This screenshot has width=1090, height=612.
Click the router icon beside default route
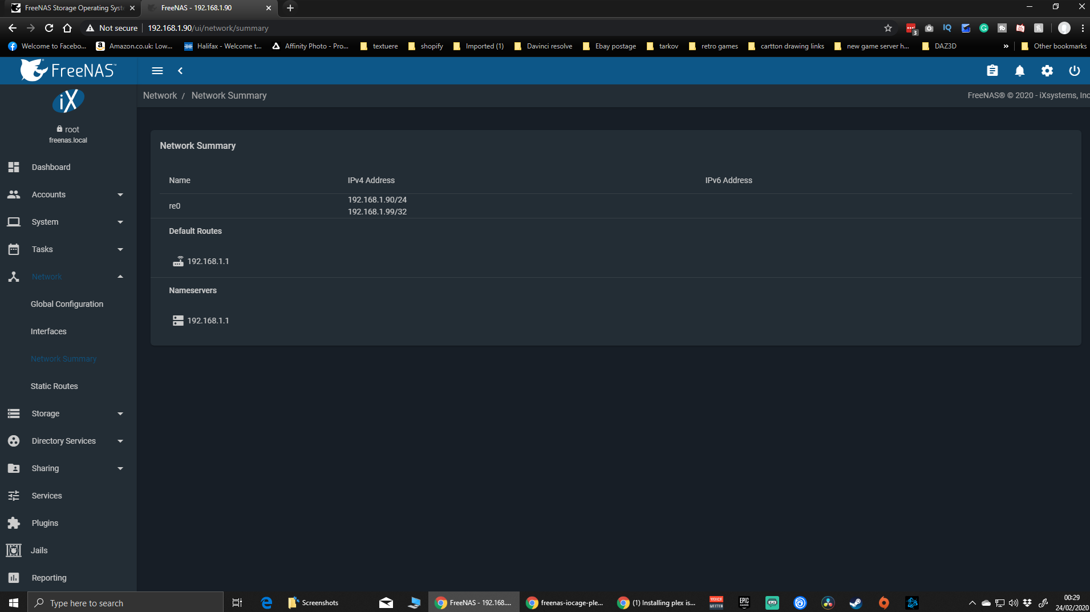pos(178,261)
